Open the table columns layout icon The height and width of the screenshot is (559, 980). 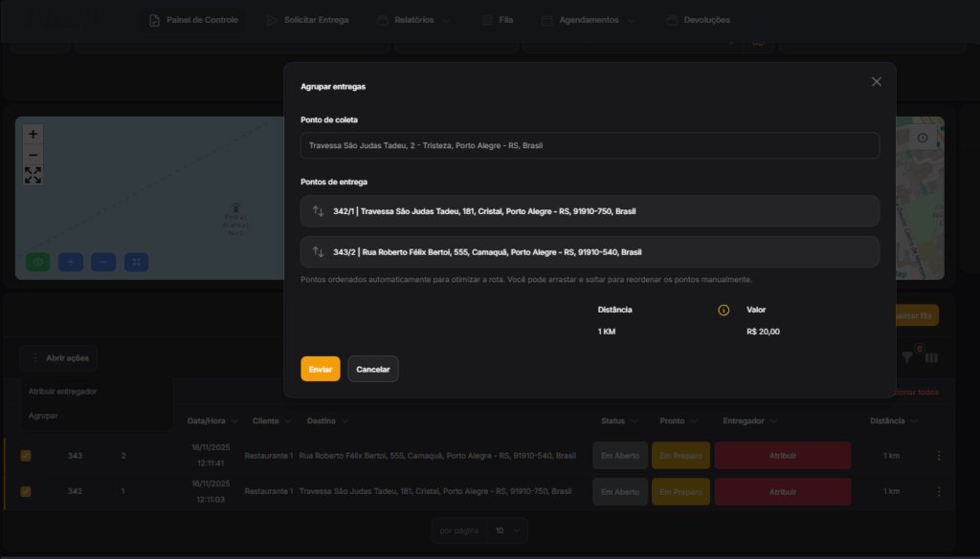[x=931, y=357]
